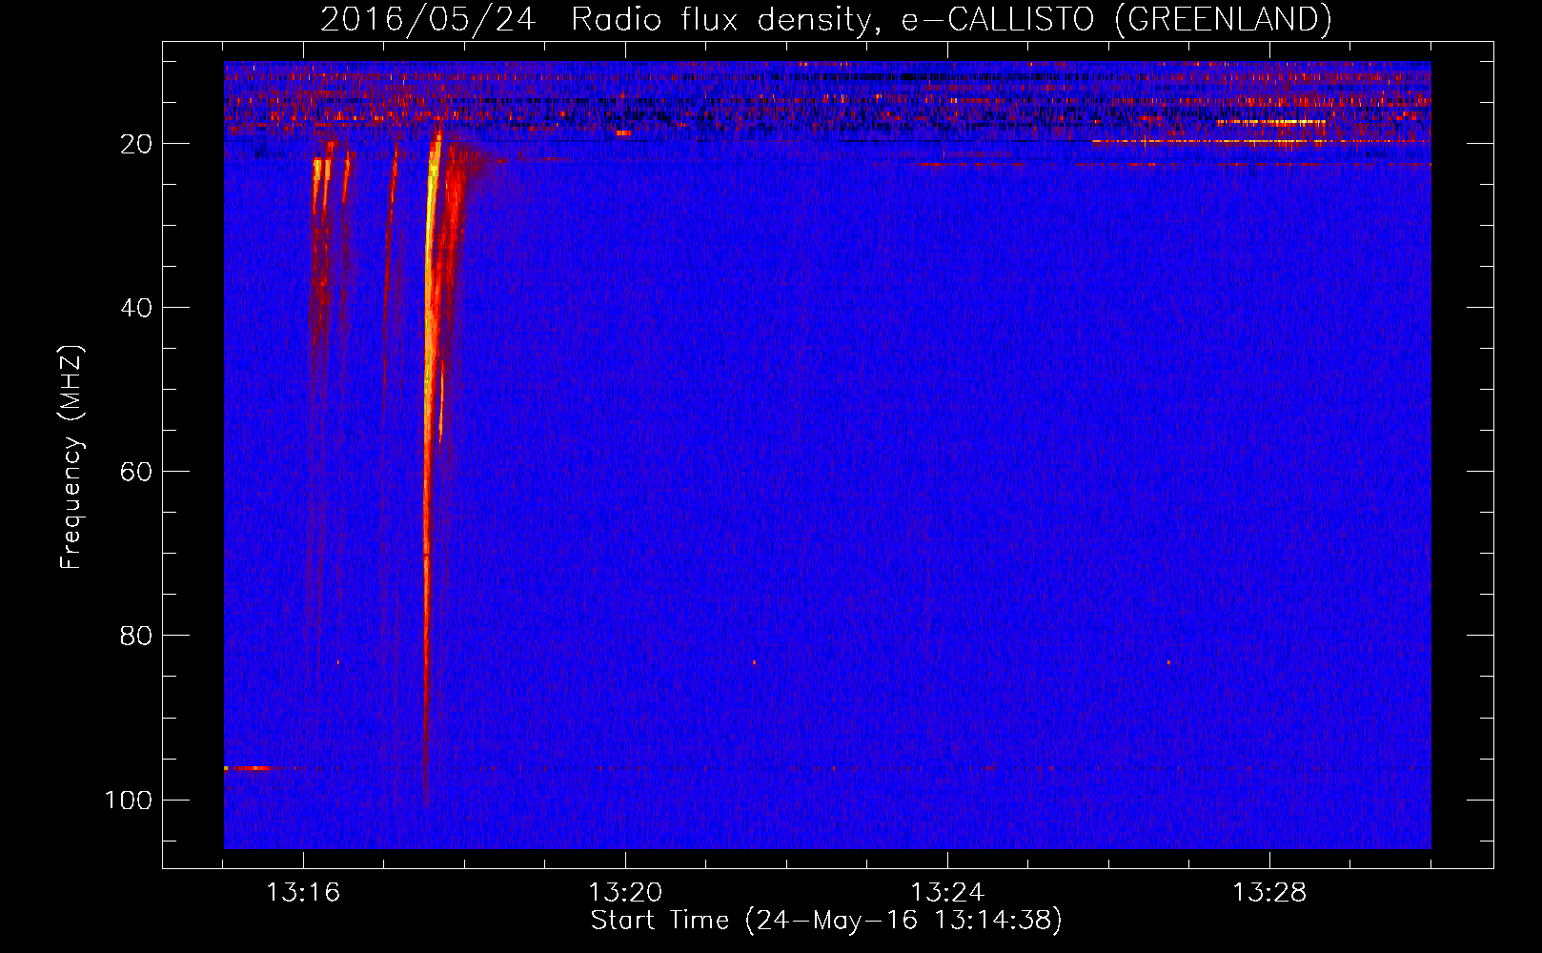The height and width of the screenshot is (953, 1542).
Task: Click the "20" frequency tick label
Action: [136, 144]
